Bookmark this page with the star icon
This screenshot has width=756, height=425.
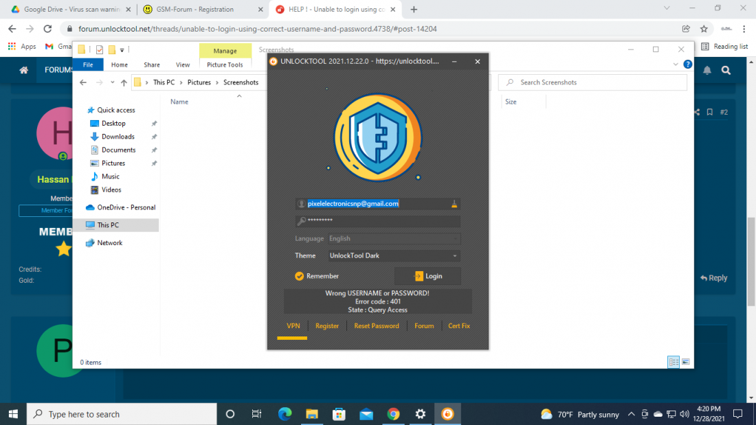(704, 29)
